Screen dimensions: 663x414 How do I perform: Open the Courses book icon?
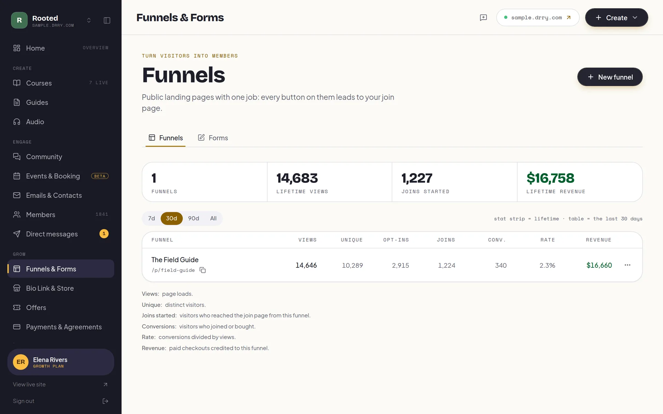pos(17,83)
